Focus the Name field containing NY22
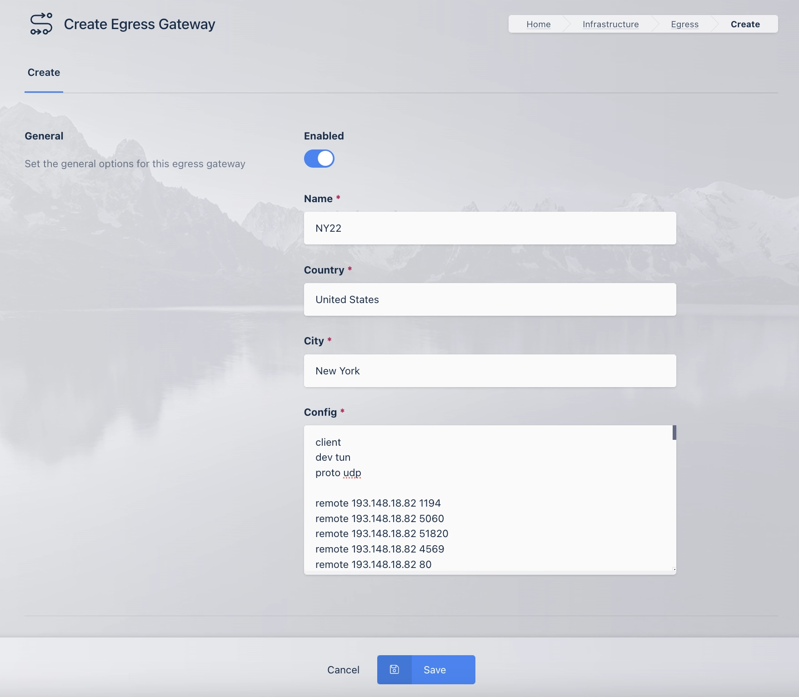 pos(489,228)
